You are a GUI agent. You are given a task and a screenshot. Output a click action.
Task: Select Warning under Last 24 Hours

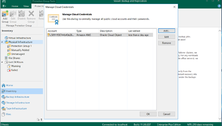pos(16,66)
